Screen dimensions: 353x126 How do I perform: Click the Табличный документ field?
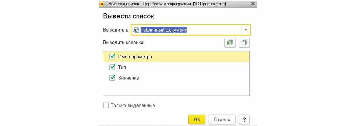(x=188, y=30)
